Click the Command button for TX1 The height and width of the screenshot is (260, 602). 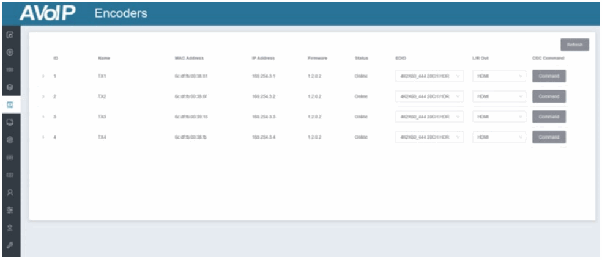(x=549, y=76)
